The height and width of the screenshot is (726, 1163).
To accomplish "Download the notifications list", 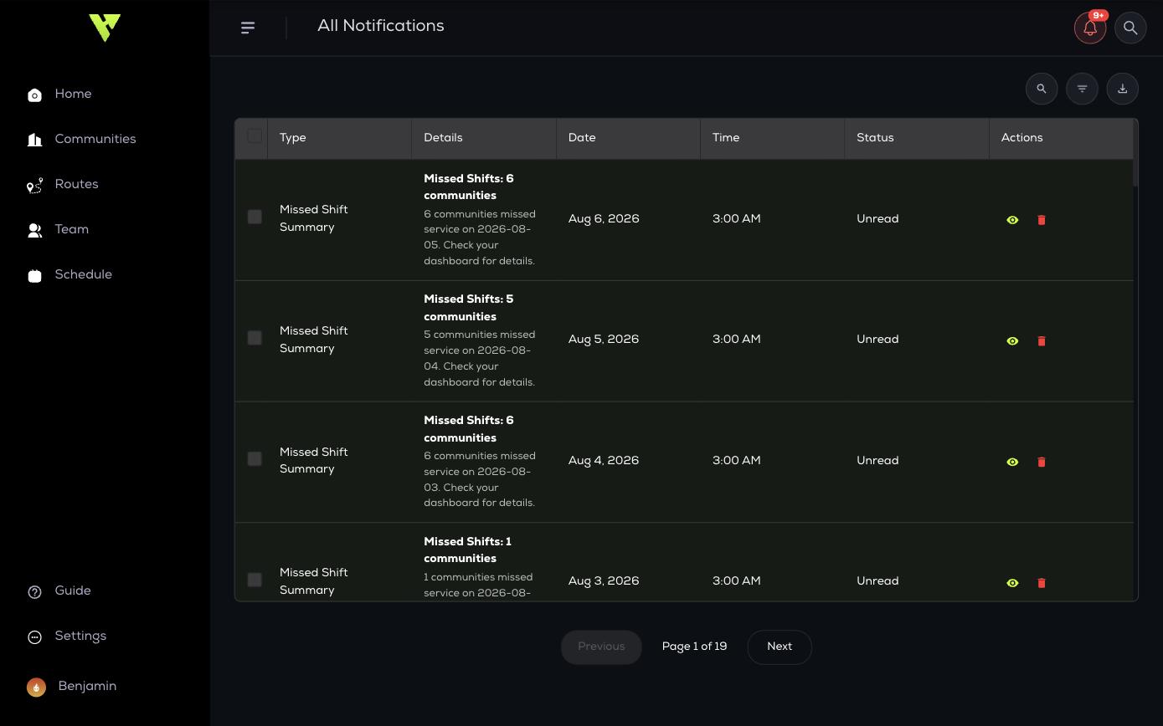I will point(1123,89).
